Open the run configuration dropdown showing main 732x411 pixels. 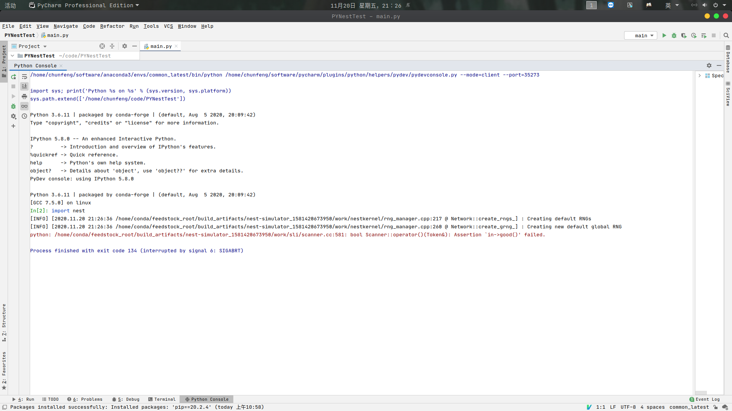(x=640, y=35)
